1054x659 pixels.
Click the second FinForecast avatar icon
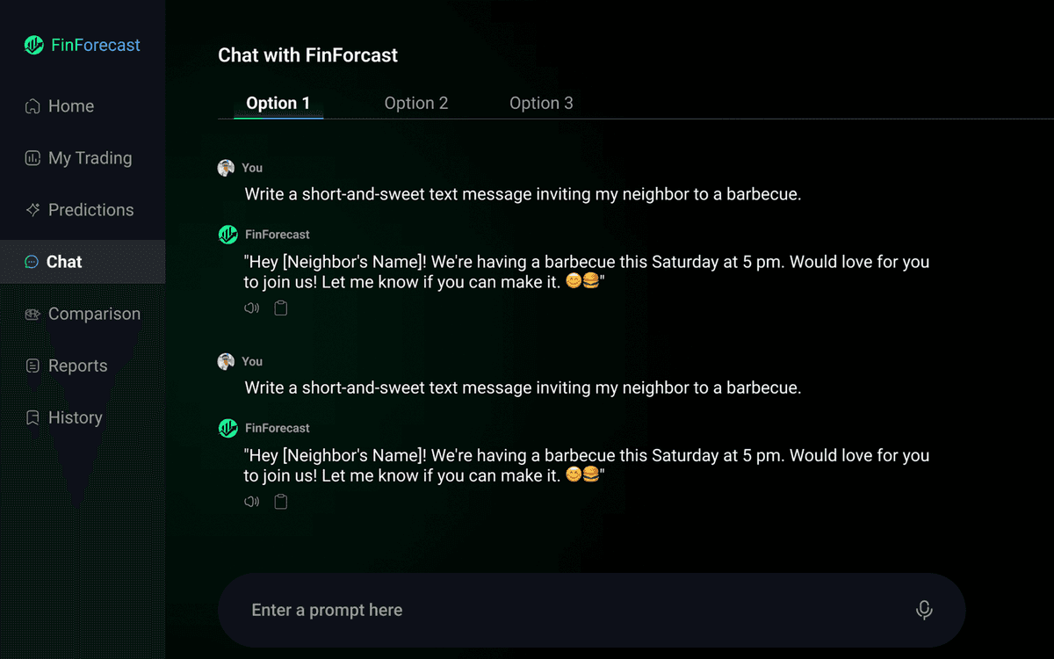pos(227,428)
